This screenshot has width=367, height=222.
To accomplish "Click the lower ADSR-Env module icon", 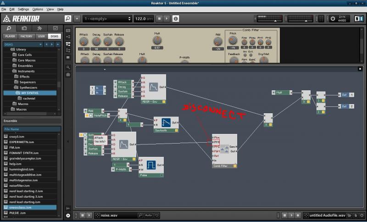I will point(123,144).
